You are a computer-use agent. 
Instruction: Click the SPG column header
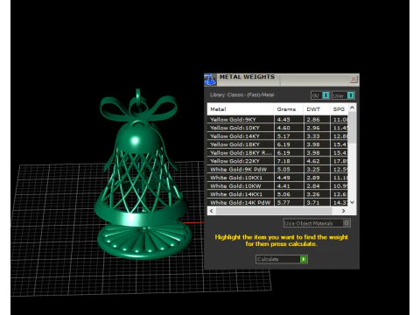pyautogui.click(x=339, y=109)
